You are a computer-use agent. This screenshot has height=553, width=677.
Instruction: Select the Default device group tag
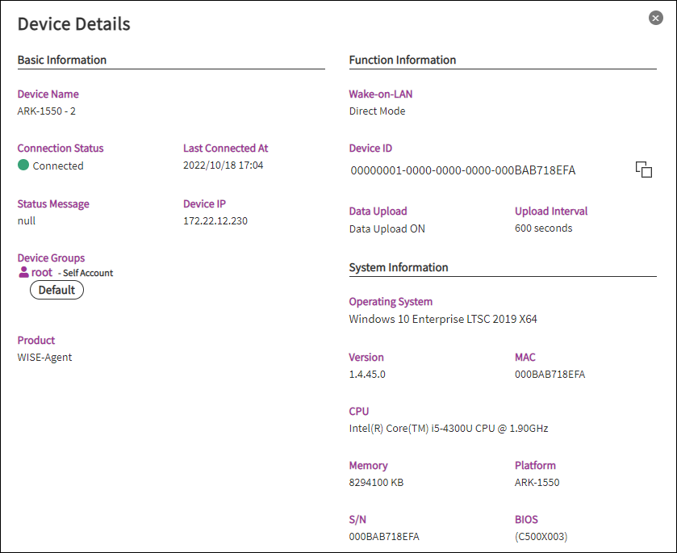click(56, 290)
